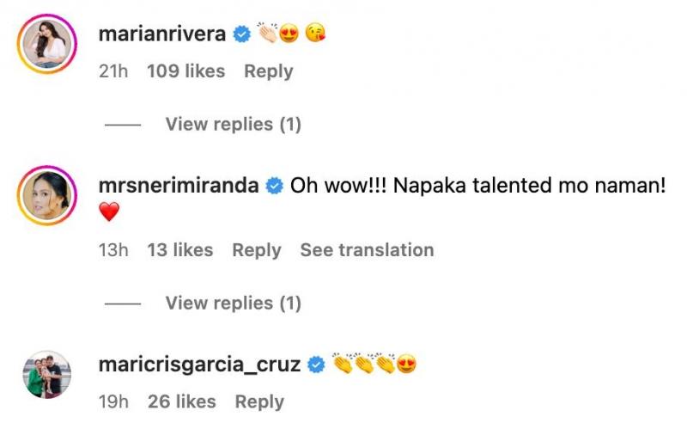See translation of mrsnerimiranda's comment

[x=367, y=250]
